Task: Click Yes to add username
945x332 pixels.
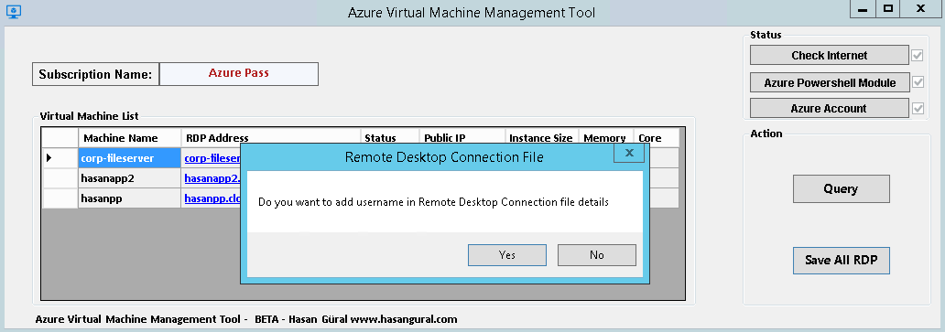Action: pyautogui.click(x=507, y=255)
